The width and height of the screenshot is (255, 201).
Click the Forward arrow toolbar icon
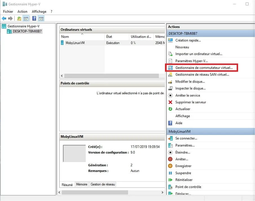click(x=10, y=18)
